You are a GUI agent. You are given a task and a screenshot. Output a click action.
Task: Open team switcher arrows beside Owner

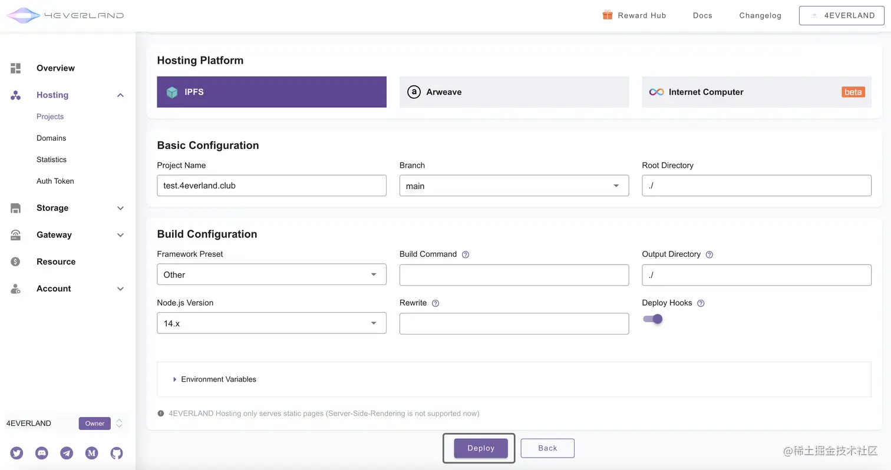[119, 423]
